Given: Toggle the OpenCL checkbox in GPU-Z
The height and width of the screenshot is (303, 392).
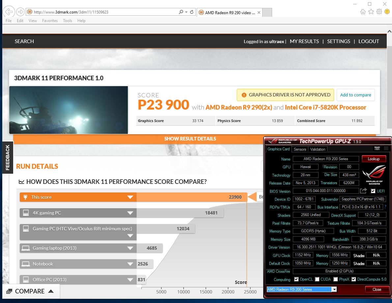Looking at the screenshot, I should (x=296, y=279).
